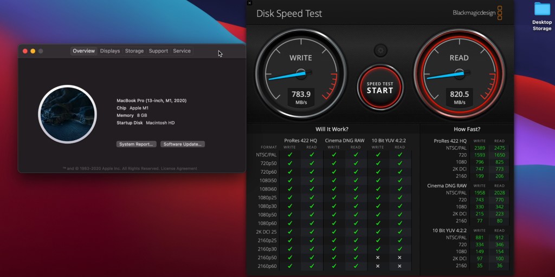This screenshot has height=277, width=555.
Task: Click the 2K DCI 25 10 Bit YUV write checkmark
Action: tap(378, 232)
